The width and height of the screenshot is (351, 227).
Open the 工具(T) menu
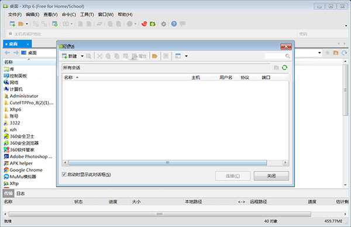click(87, 15)
